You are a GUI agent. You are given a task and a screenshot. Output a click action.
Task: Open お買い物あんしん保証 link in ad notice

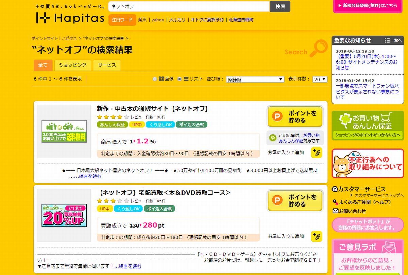pyautogui.click(x=299, y=138)
